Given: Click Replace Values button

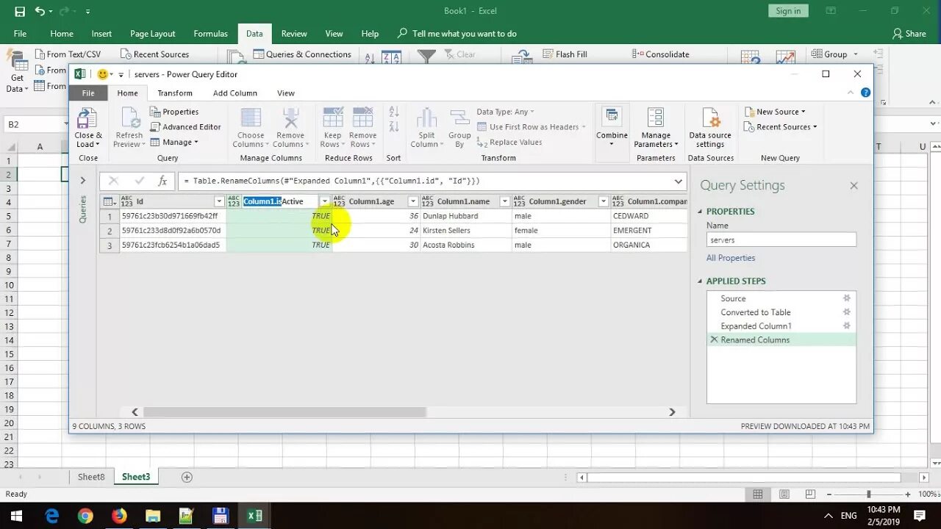Looking at the screenshot, I should click(x=509, y=143).
